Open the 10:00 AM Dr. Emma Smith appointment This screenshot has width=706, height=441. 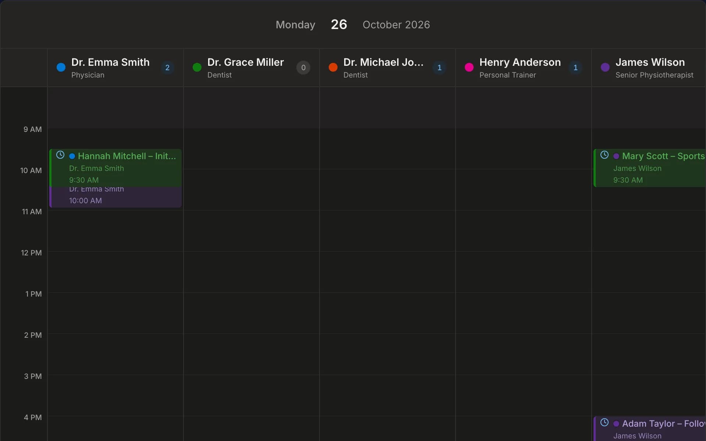click(x=115, y=197)
